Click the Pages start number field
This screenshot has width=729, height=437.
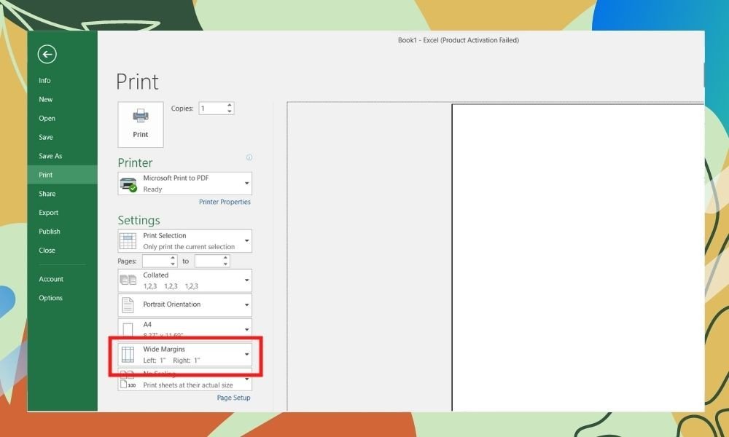pos(155,261)
